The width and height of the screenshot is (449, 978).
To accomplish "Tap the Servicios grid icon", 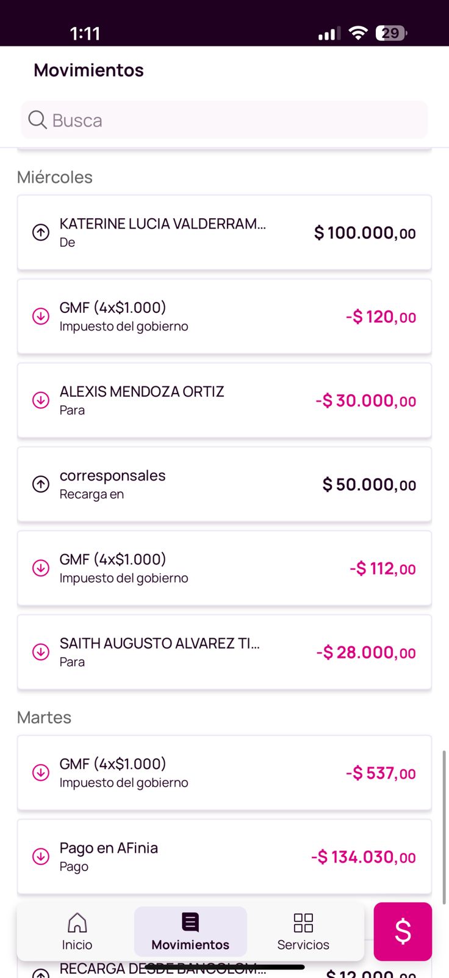I will 303,922.
